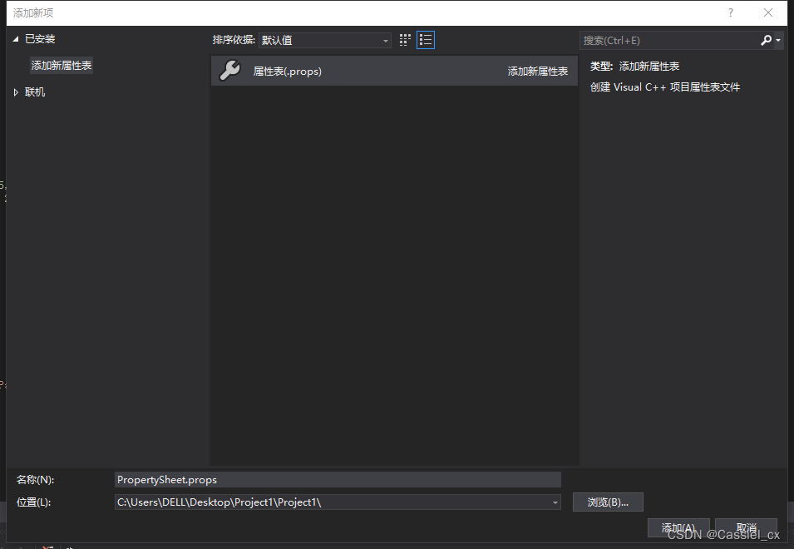Screen dimensions: 794x549
Task: Click the 添加(A) button
Action: click(678, 527)
